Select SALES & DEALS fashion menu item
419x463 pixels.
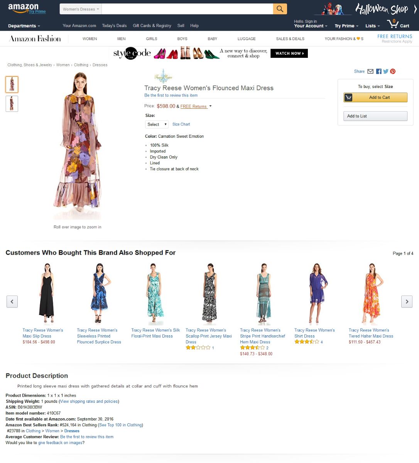point(290,39)
